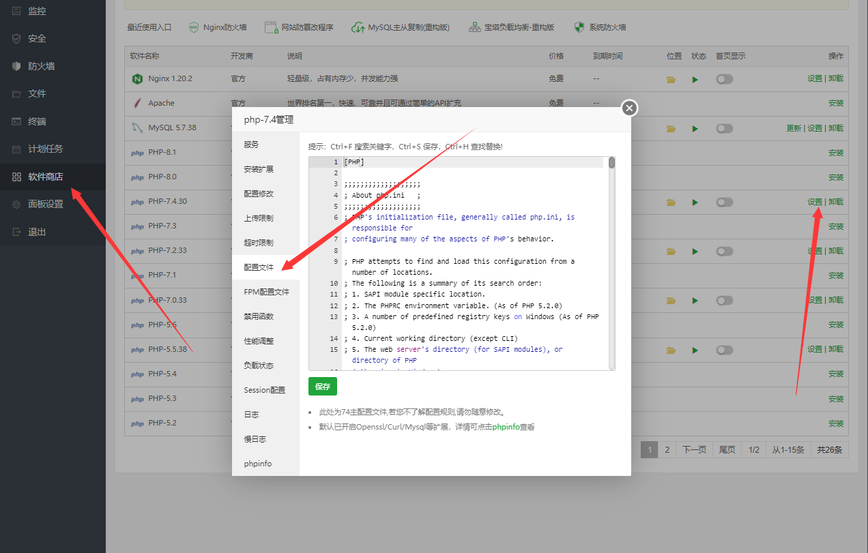The width and height of the screenshot is (868, 553).
Task: Click the green 保存 button
Action: [323, 387]
